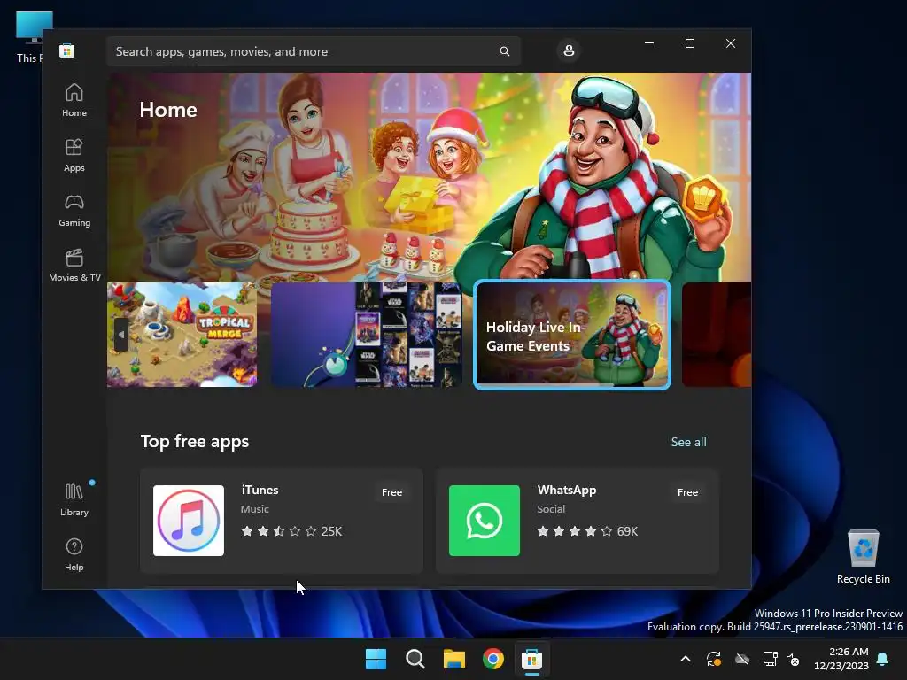Viewport: 907px width, 680px height.
Task: Go to the Gaming section
Action: (x=74, y=210)
